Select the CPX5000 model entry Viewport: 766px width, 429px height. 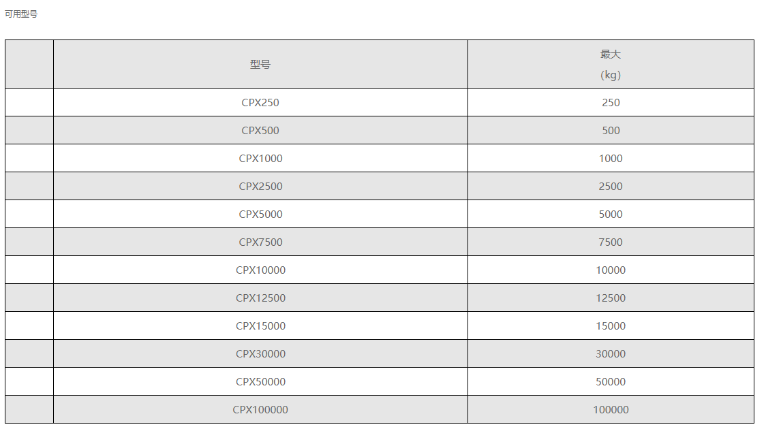260,214
